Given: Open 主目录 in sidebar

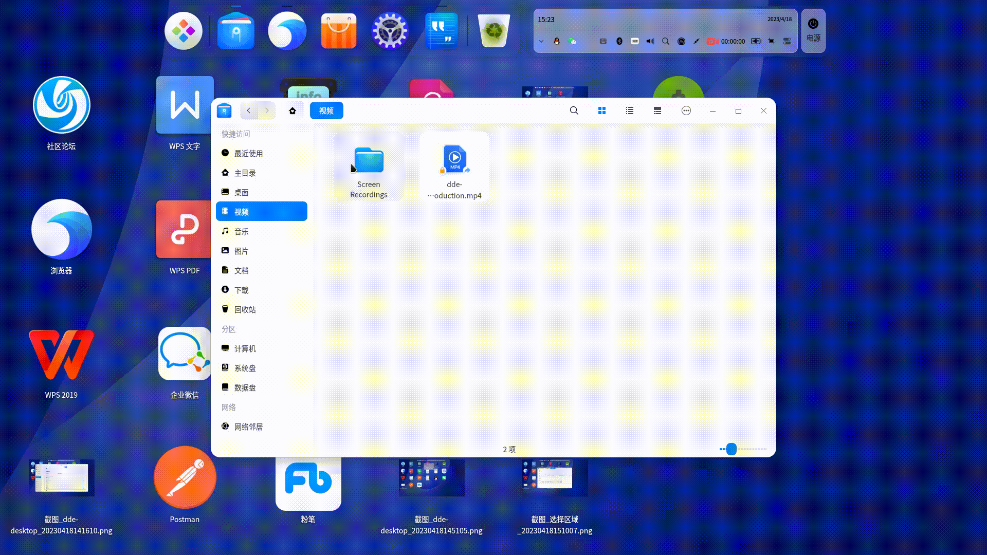Looking at the screenshot, I should (262, 173).
